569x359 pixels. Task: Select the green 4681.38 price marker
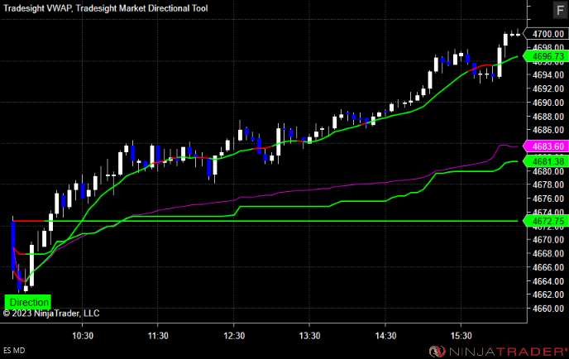(546, 161)
